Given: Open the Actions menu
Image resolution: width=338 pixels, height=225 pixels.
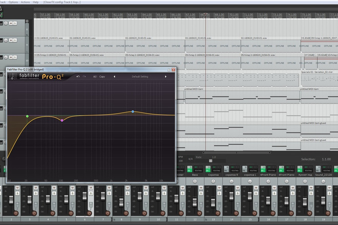Looking at the screenshot, I should pos(25,2).
